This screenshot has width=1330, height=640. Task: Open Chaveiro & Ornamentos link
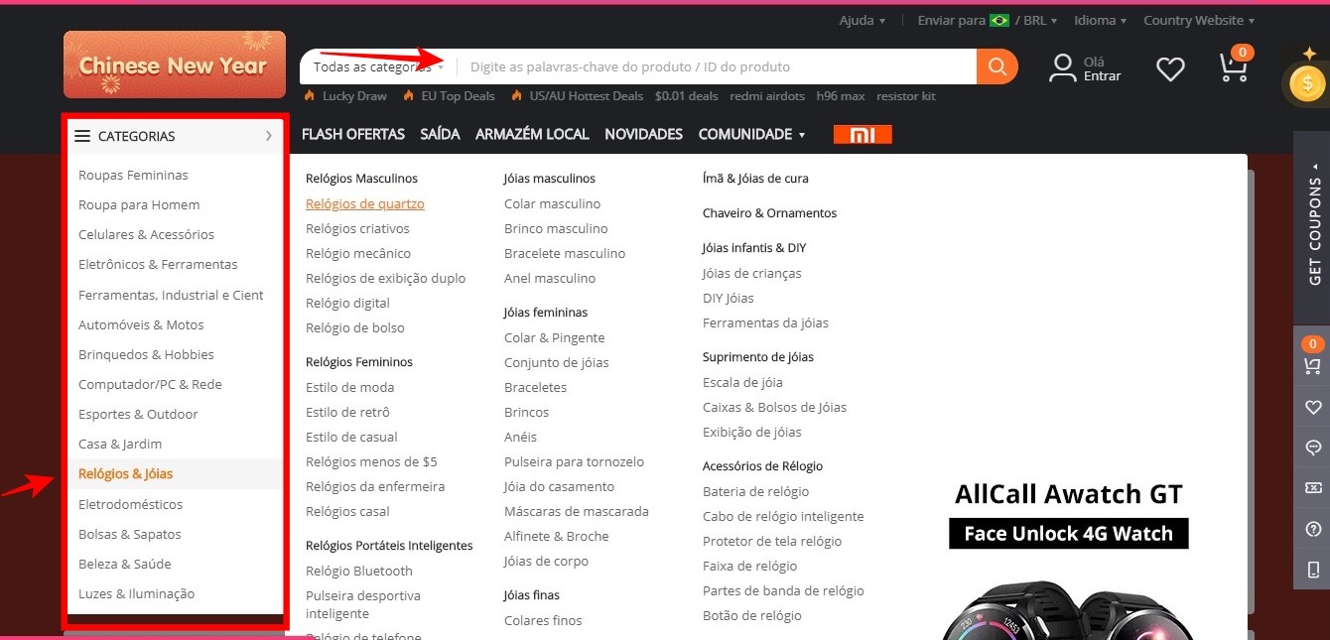coord(770,213)
